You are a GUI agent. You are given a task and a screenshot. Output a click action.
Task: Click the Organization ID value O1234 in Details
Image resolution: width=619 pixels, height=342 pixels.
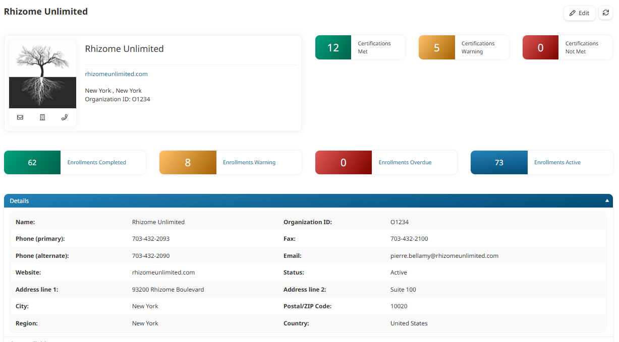coord(400,222)
